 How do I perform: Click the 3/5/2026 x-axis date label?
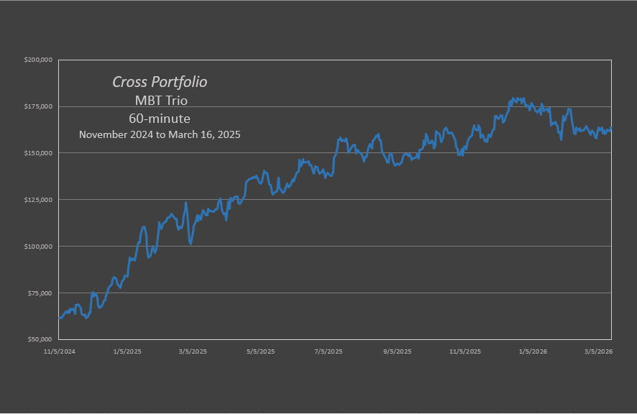pos(597,352)
